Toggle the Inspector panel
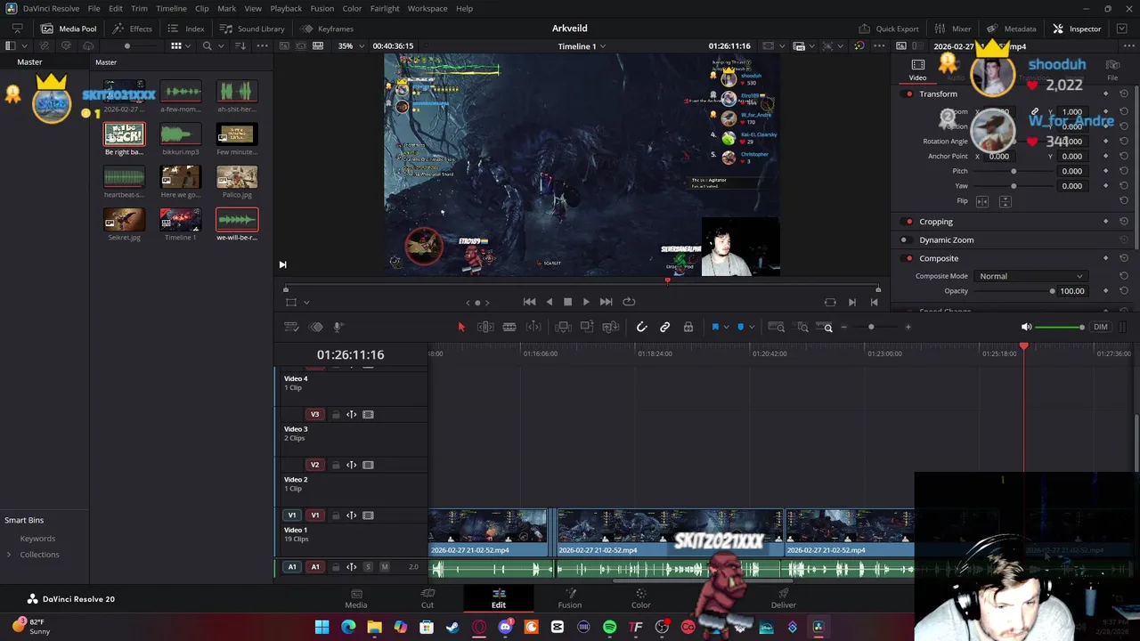This screenshot has height=641, width=1140. click(1077, 28)
